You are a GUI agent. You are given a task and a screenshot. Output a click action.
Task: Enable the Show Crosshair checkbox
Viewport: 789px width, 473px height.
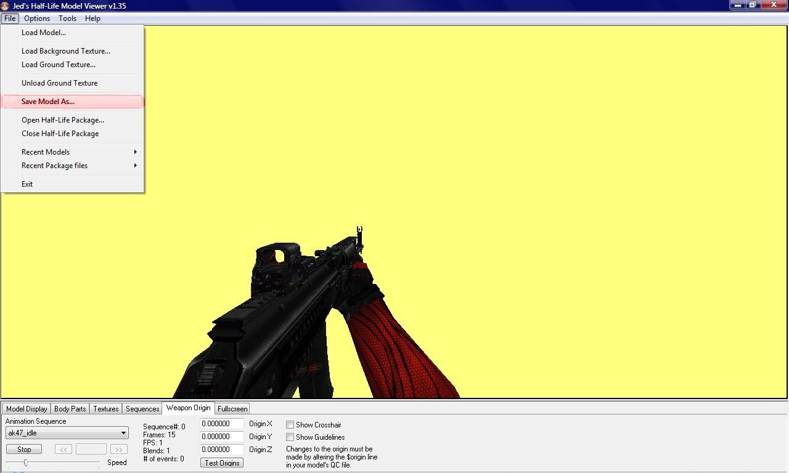[290, 425]
